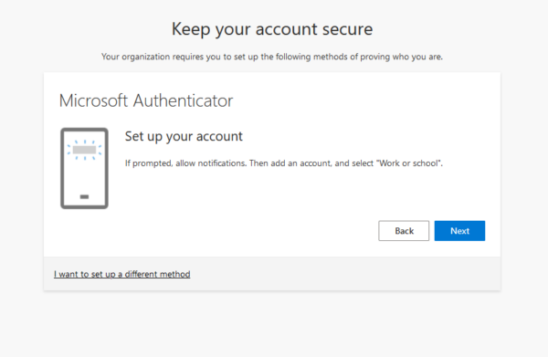Select the gray notification banner on phone graphic
This screenshot has width=548, height=357.
[x=84, y=150]
